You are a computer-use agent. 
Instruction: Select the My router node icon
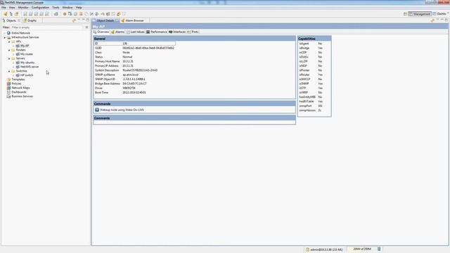[x=18, y=54]
